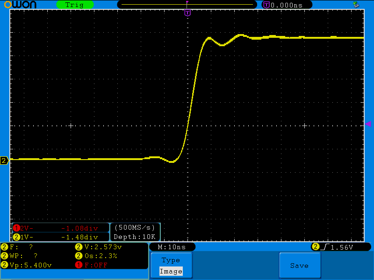
Task: Click the WP: ? measurement
Action: tap(19, 256)
